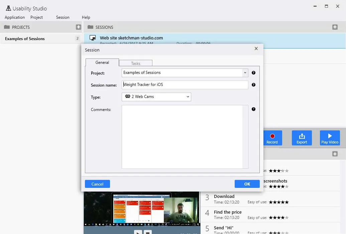Open the Application menu
Screen dimensions: 346x234
[x=15, y=17]
